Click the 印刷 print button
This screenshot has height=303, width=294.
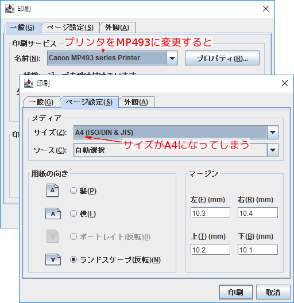236,292
